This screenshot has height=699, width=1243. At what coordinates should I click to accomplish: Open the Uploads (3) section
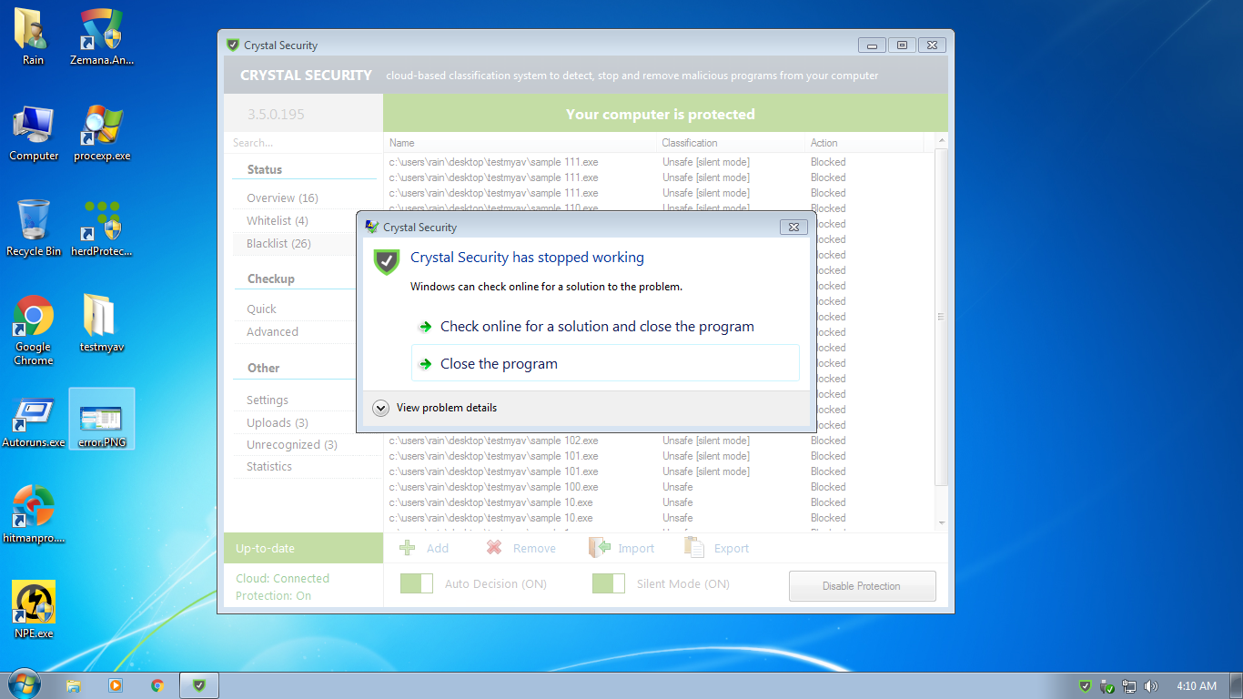278,423
